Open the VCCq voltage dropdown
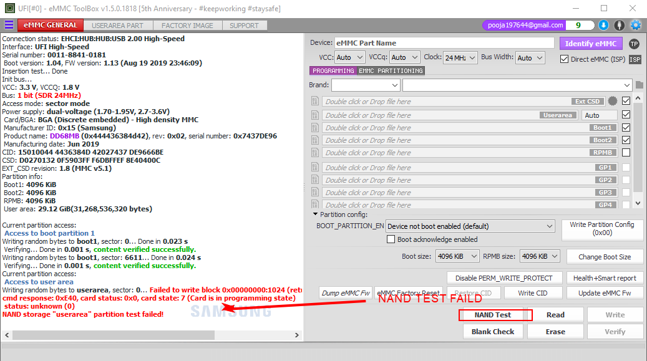This screenshot has height=361, width=647. [404, 57]
